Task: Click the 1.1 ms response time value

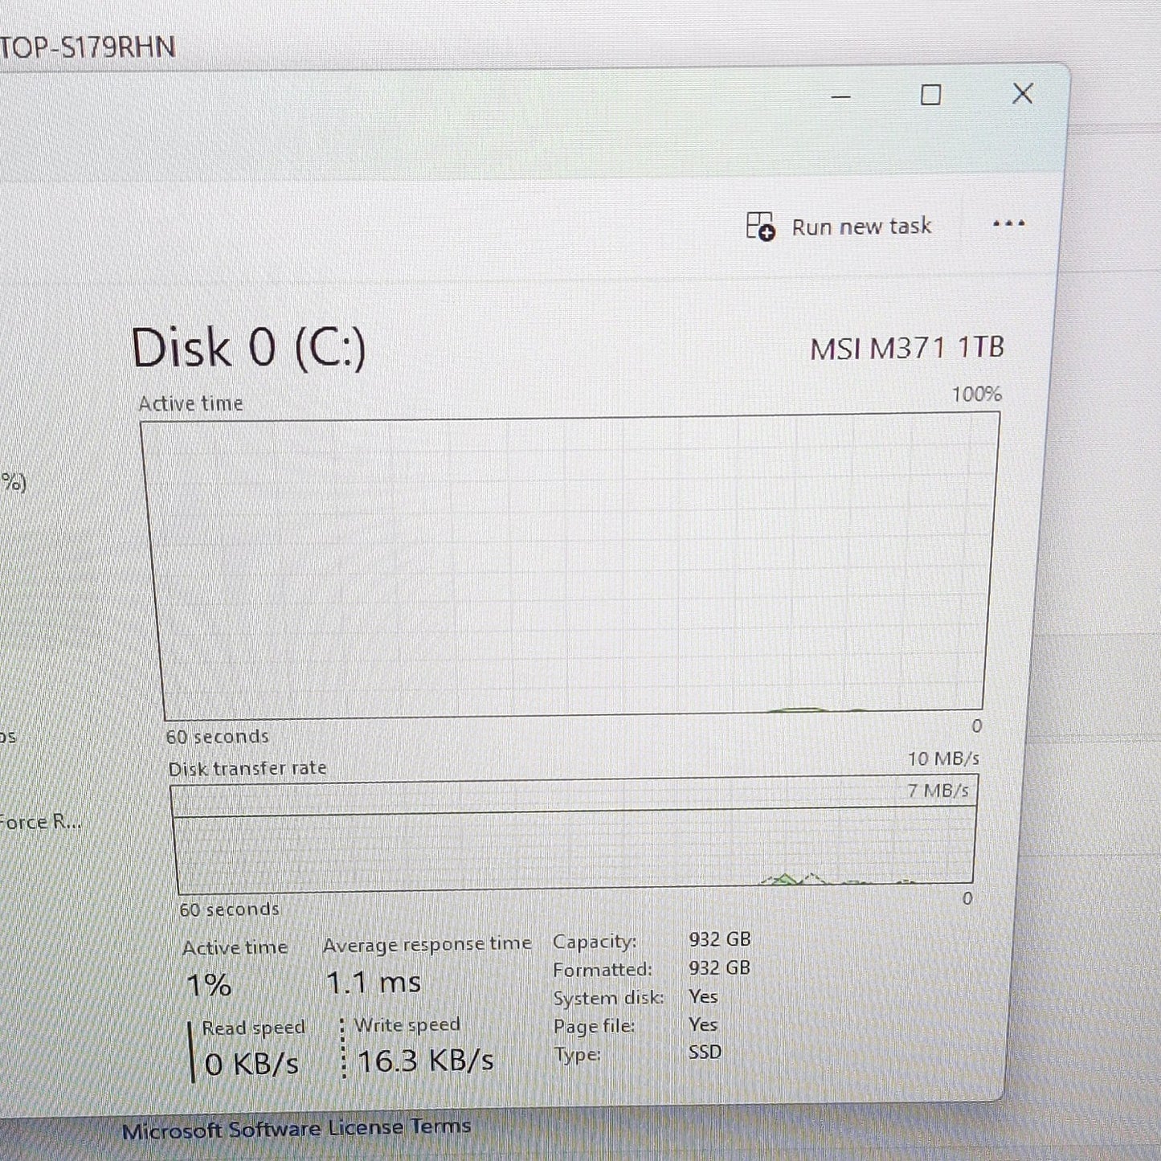Action: click(x=374, y=982)
